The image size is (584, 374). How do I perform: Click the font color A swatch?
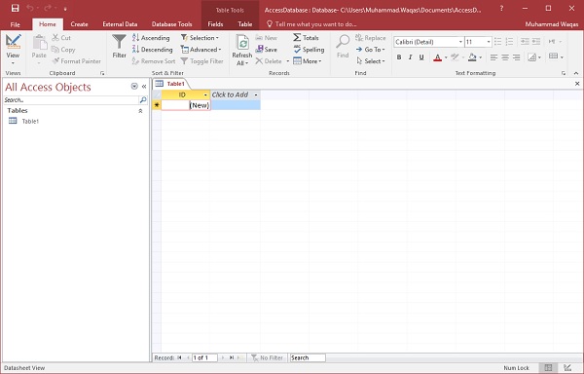tap(438, 57)
